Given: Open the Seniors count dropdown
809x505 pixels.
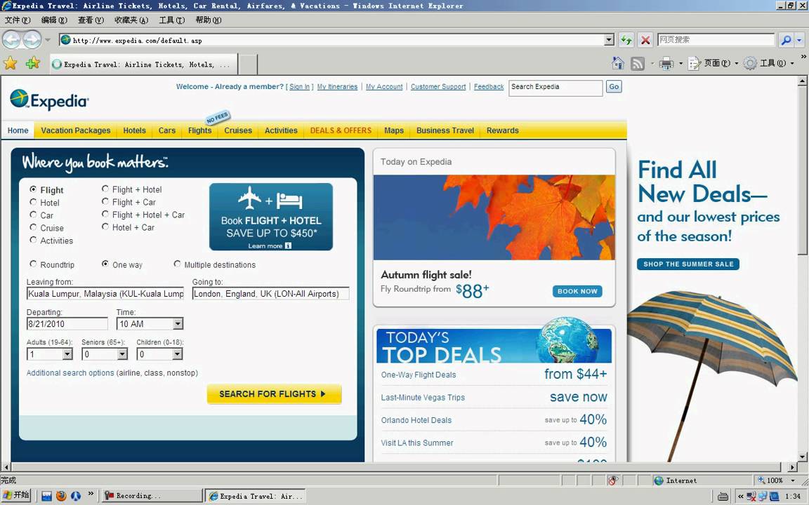Looking at the screenshot, I should pyautogui.click(x=122, y=354).
